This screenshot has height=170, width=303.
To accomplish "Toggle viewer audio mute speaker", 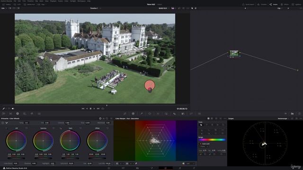I will (13, 109).
